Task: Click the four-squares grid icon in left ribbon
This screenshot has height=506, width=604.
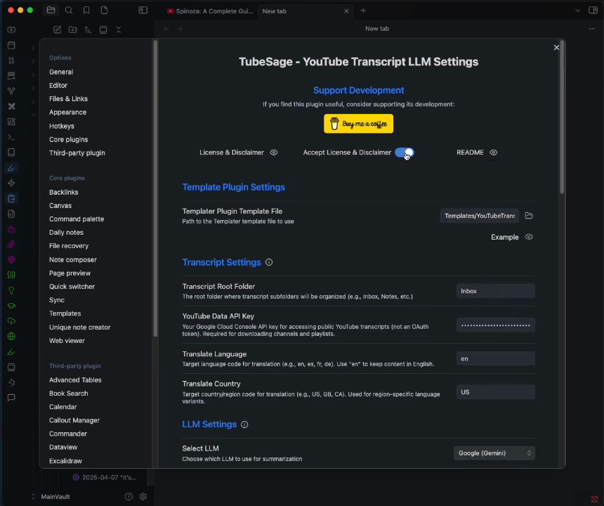Action: 11,122
